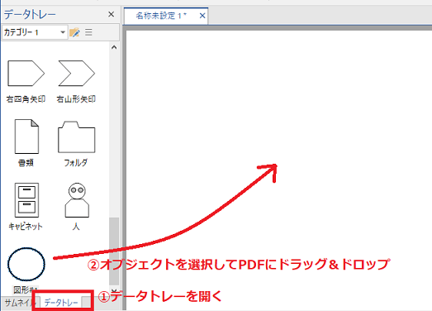432x311 pixels.
Task: Switch to the データトレー tab
Action: click(61, 303)
